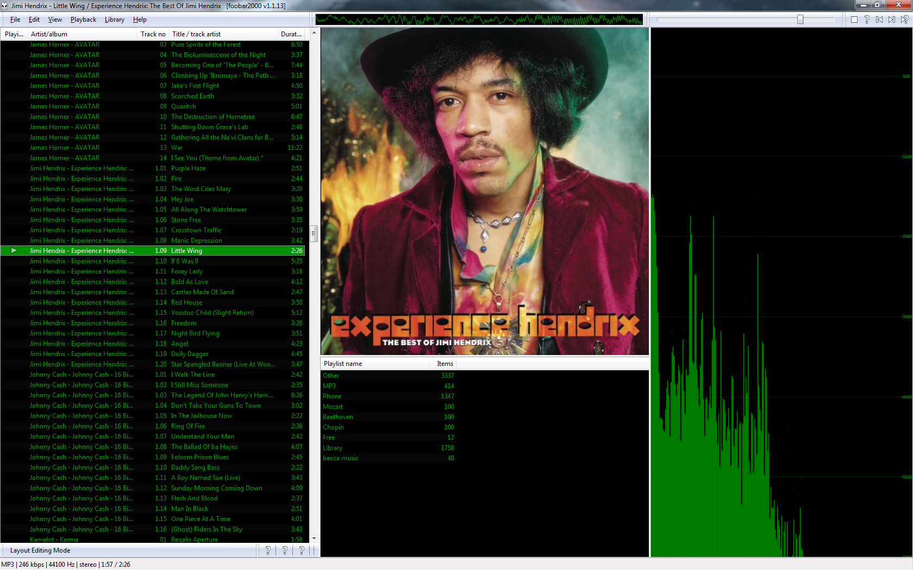Image resolution: width=913 pixels, height=570 pixels.
Task: Click the Stop playback button
Action: 854,20
